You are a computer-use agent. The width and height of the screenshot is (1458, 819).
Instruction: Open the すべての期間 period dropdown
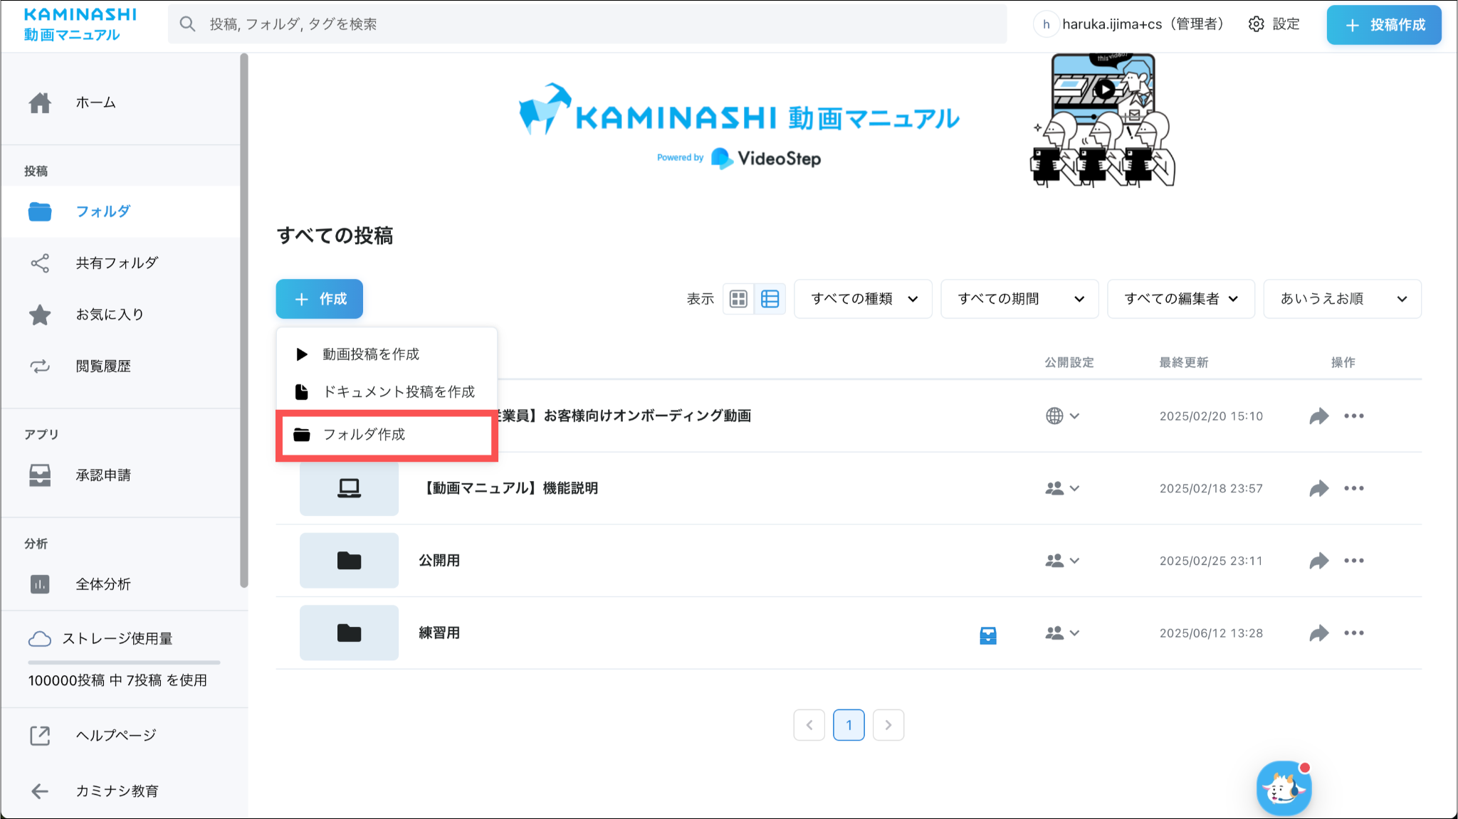1019,299
